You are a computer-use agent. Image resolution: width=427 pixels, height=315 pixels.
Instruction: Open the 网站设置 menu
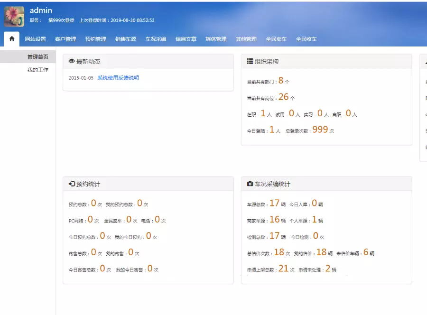[x=36, y=39]
